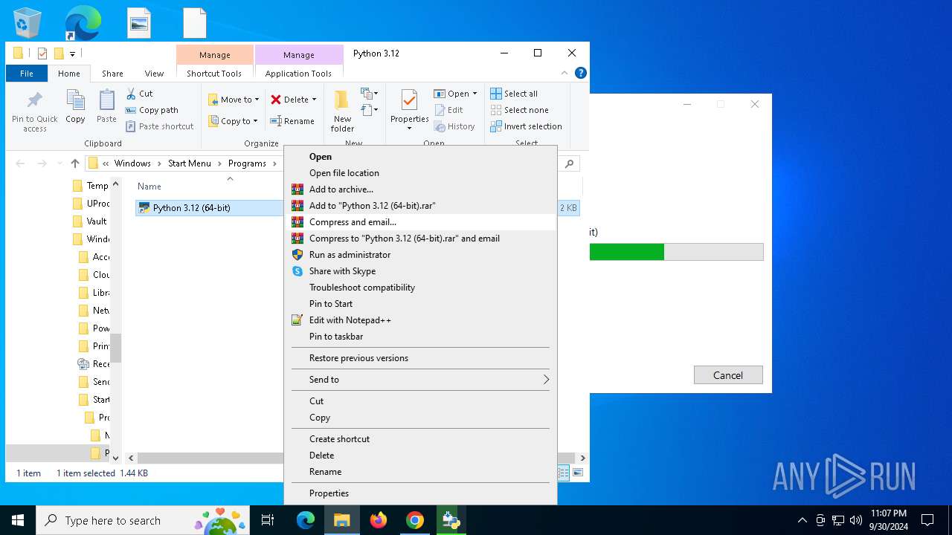Click File Explorer taskbar icon
This screenshot has height=535, width=952.
pos(342,520)
